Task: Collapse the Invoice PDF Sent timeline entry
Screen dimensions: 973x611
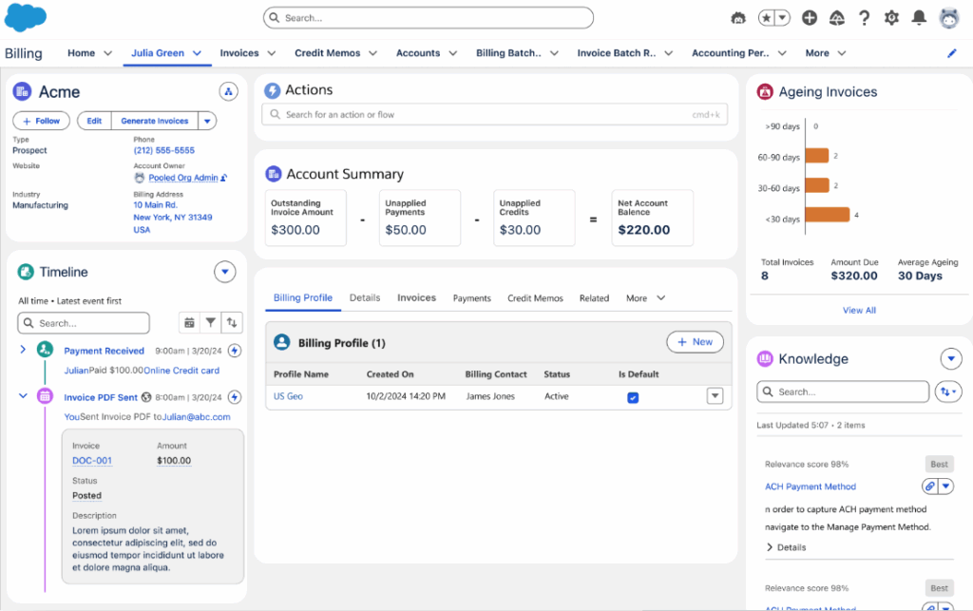Action: pyautogui.click(x=23, y=397)
